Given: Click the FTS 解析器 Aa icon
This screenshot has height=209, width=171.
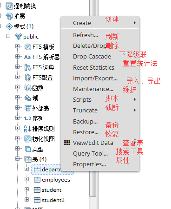Looking at the screenshot, I should point(27,57).
